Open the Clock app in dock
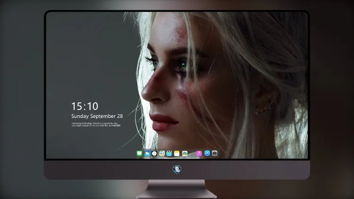Image resolution: width=354 pixels, height=199 pixels. point(154,154)
